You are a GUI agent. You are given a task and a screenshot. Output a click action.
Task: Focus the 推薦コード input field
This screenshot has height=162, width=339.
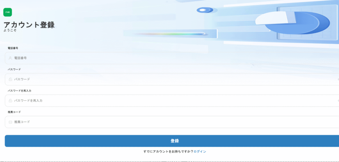click(172, 122)
